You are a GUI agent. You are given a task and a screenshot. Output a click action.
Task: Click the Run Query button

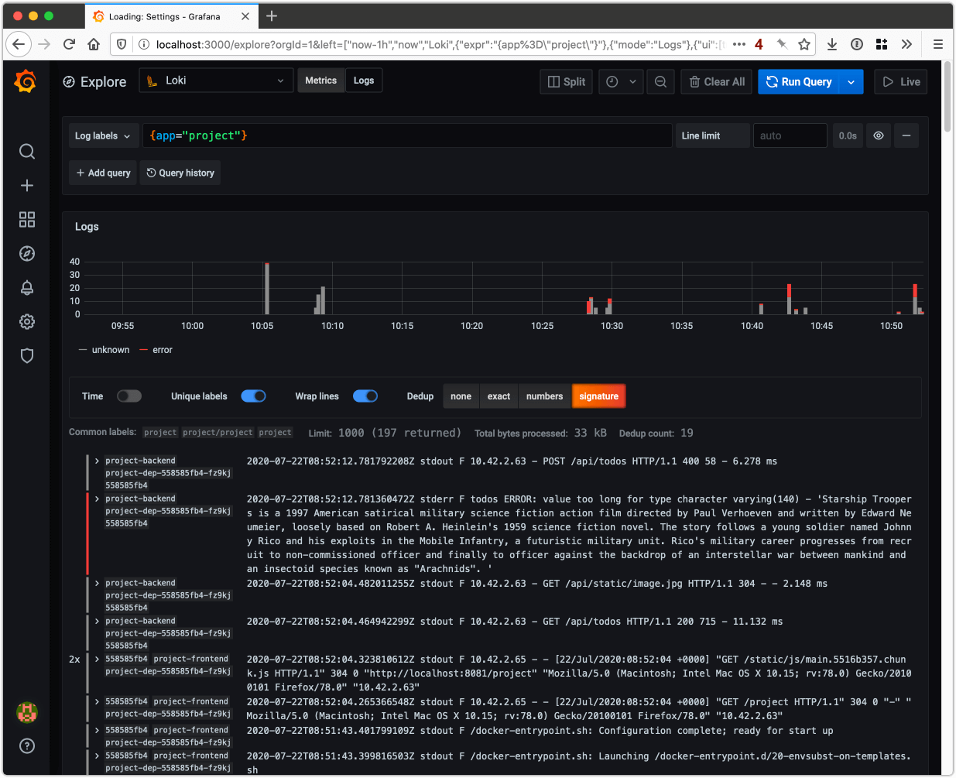800,82
